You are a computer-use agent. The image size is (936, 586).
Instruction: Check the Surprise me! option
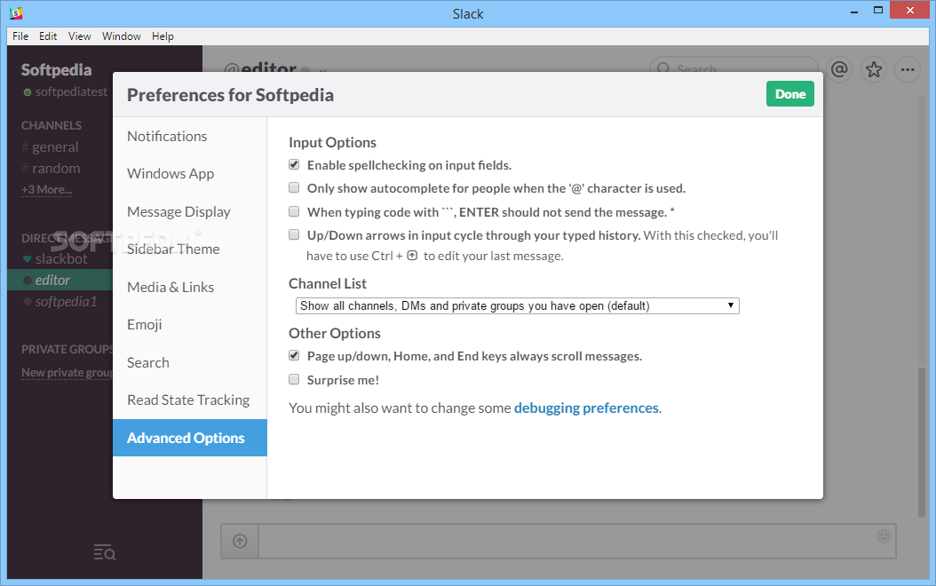(294, 379)
